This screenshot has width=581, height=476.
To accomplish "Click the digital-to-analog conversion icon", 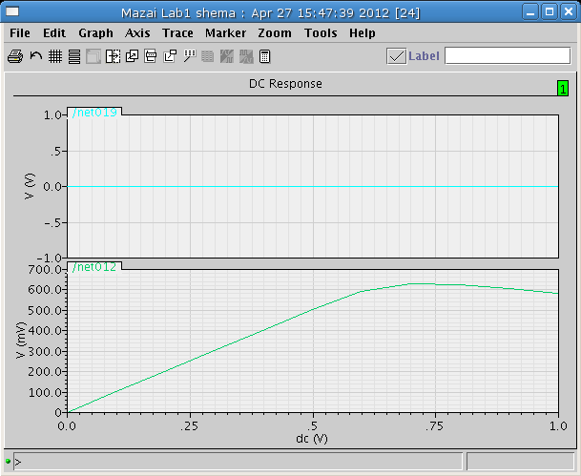I will pos(246,56).
